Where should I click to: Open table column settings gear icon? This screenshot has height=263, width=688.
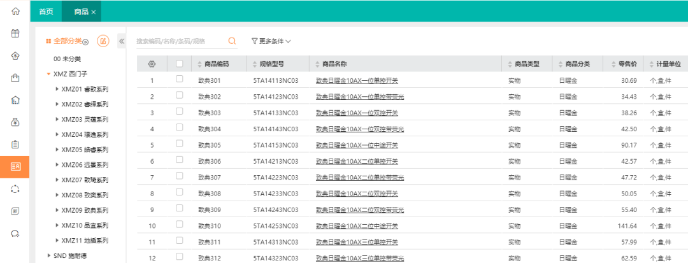tap(152, 64)
